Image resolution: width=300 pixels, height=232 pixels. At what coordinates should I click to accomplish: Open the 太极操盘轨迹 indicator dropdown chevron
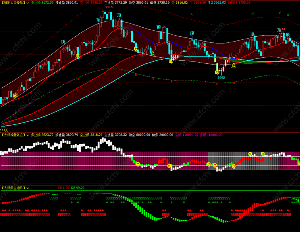tap(28, 135)
